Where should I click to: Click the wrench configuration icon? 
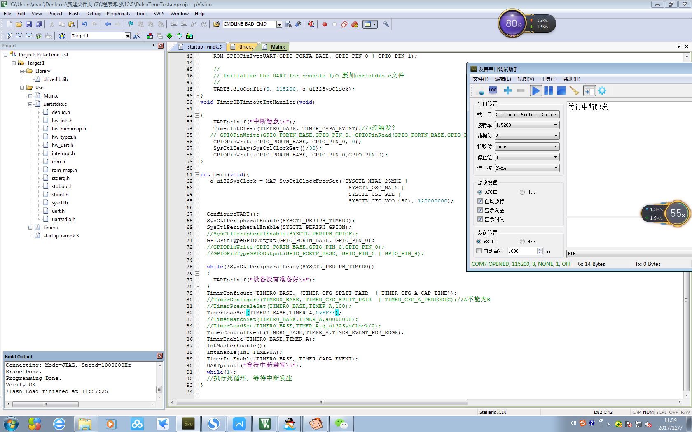coord(386,24)
